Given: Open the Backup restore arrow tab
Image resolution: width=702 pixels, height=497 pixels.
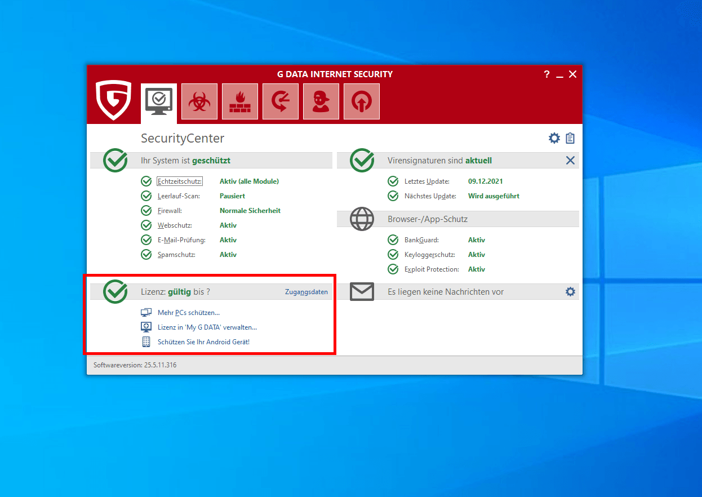Looking at the screenshot, I should pos(280,101).
